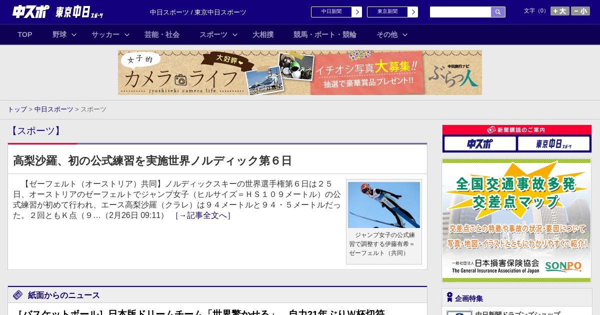Open the サッカー navigation menu
Screen dimensions: 600x315
point(105,34)
